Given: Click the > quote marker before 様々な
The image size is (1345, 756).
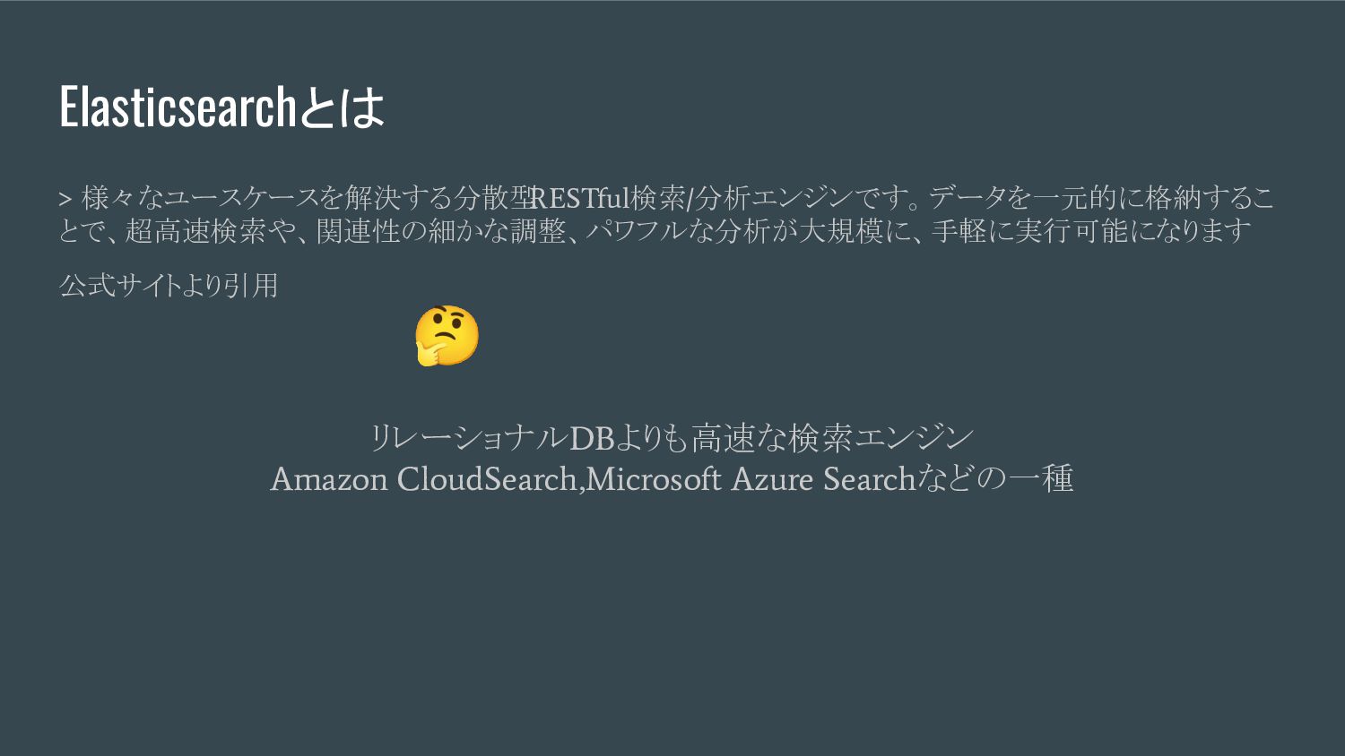Looking at the screenshot, I should pos(65,198).
